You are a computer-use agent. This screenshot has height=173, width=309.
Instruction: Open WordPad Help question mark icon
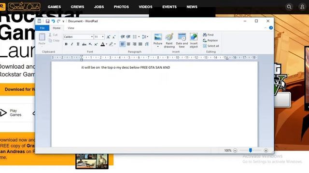coord(271,28)
